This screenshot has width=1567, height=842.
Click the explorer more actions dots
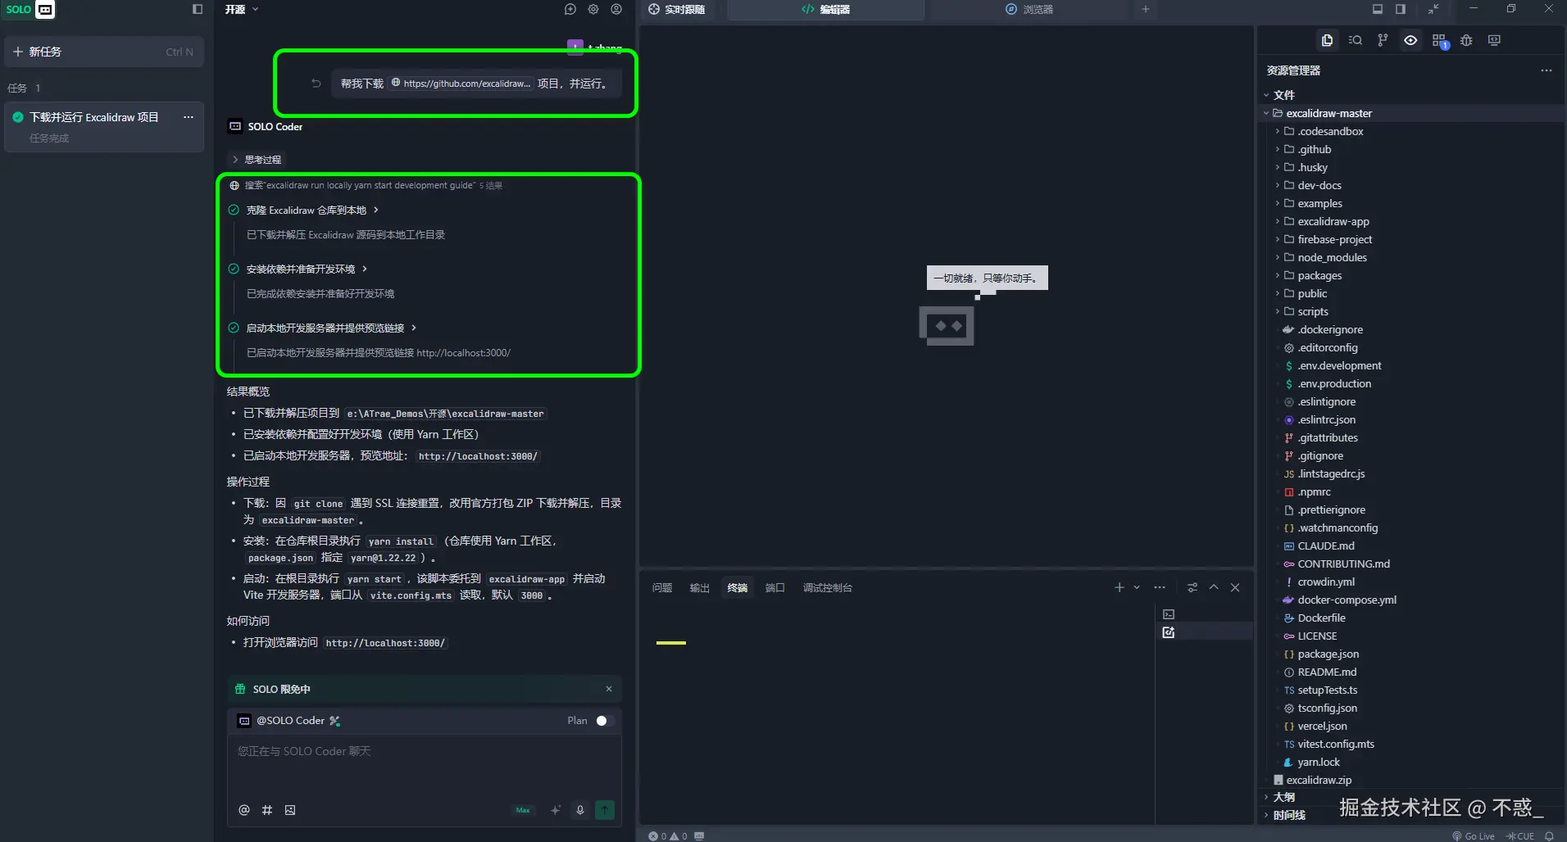pyautogui.click(x=1547, y=70)
